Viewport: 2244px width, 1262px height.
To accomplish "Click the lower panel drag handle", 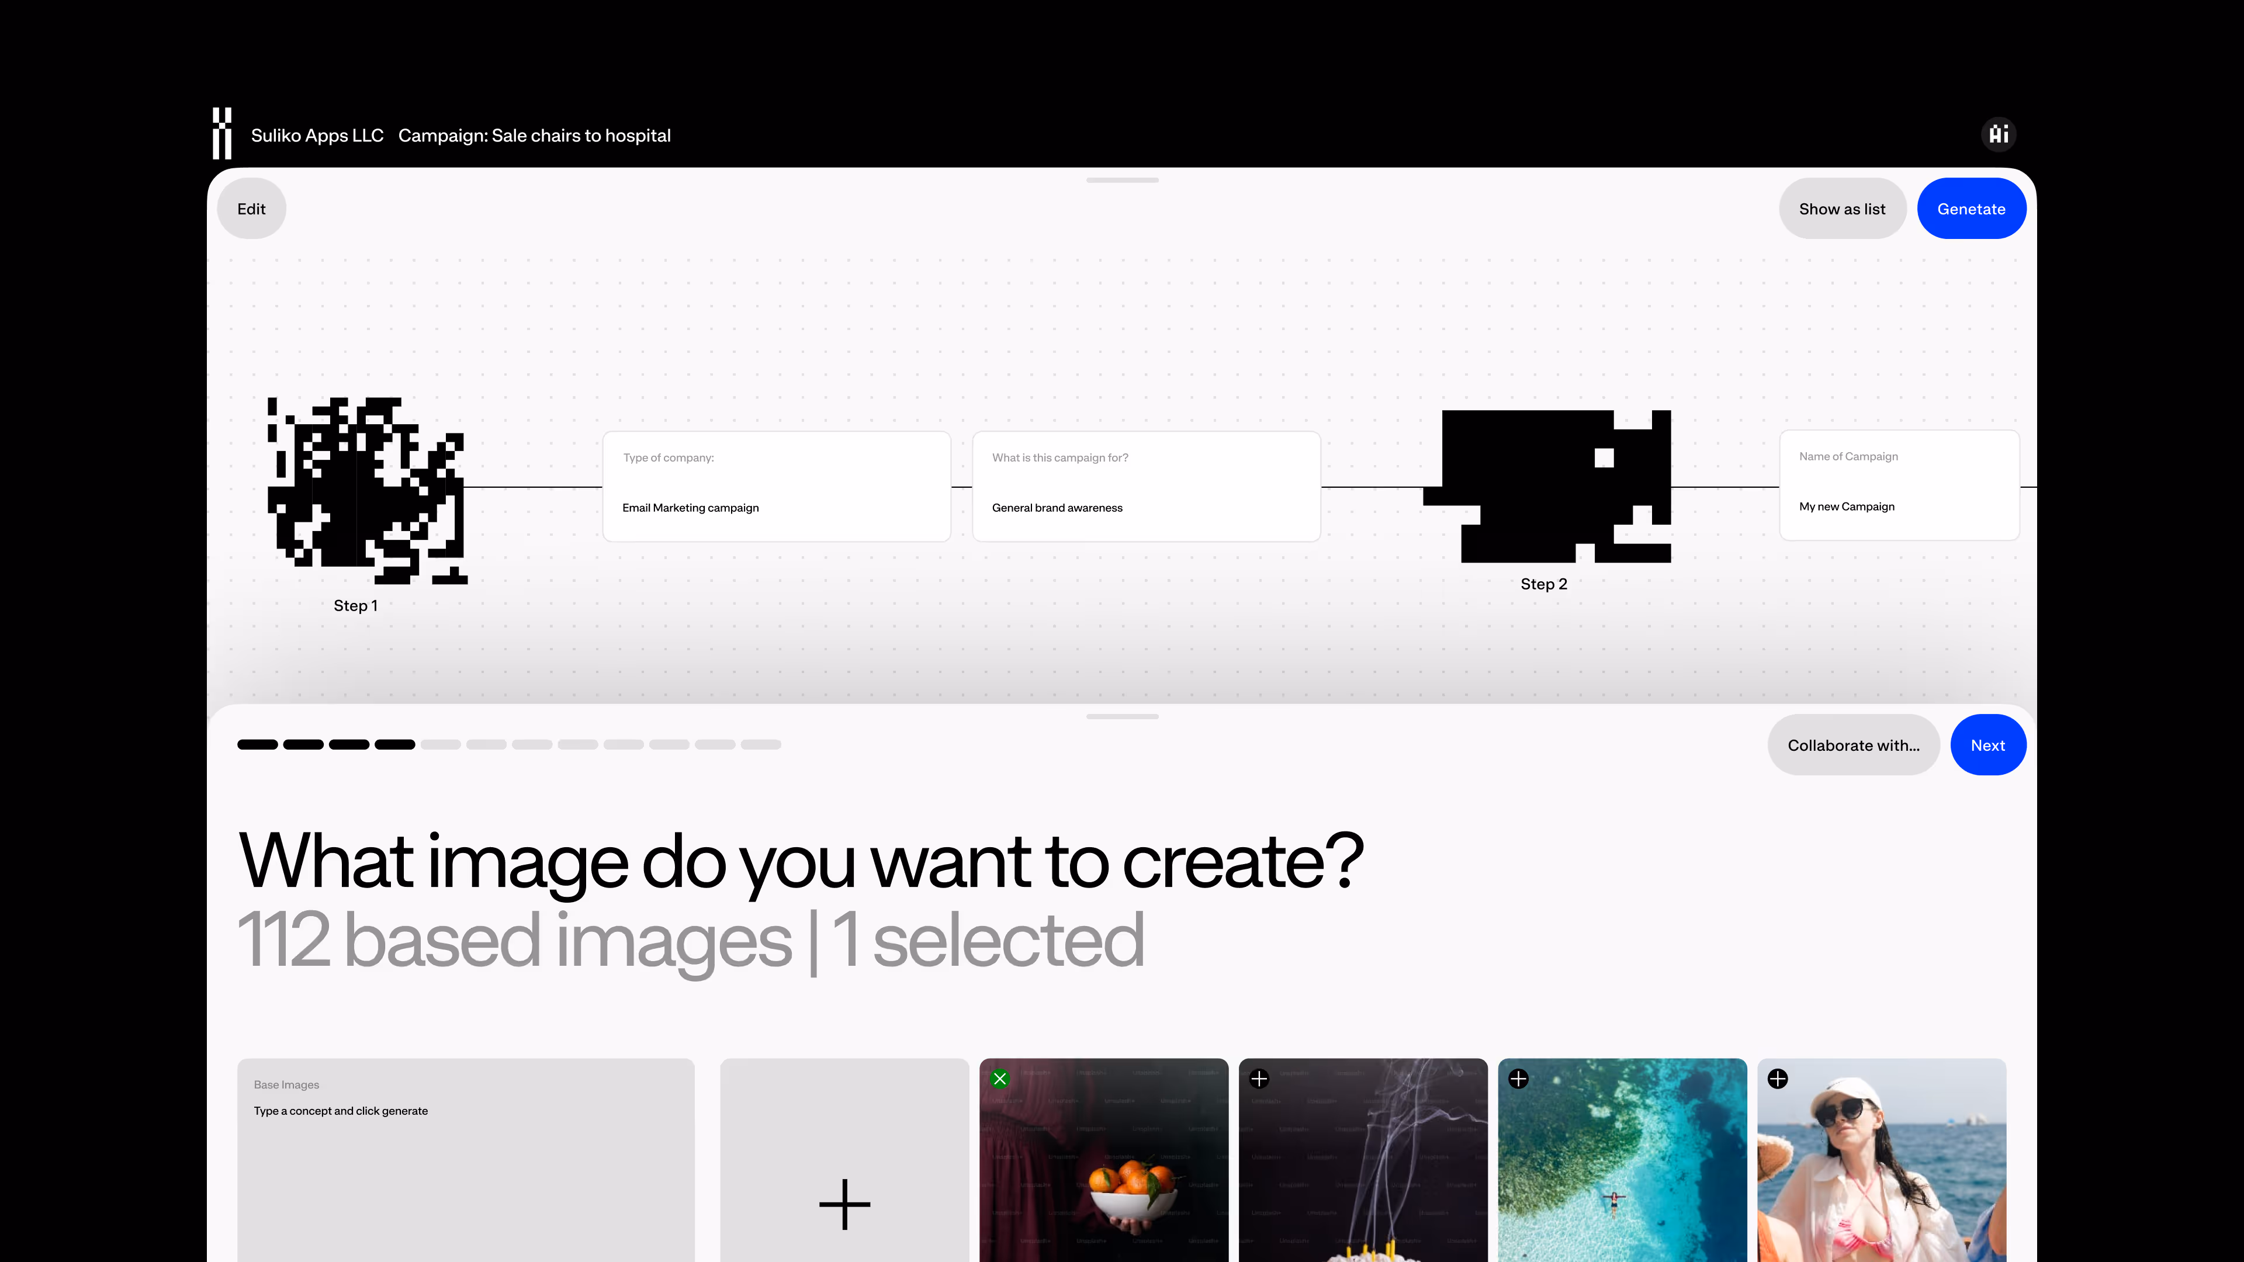I will (x=1122, y=717).
